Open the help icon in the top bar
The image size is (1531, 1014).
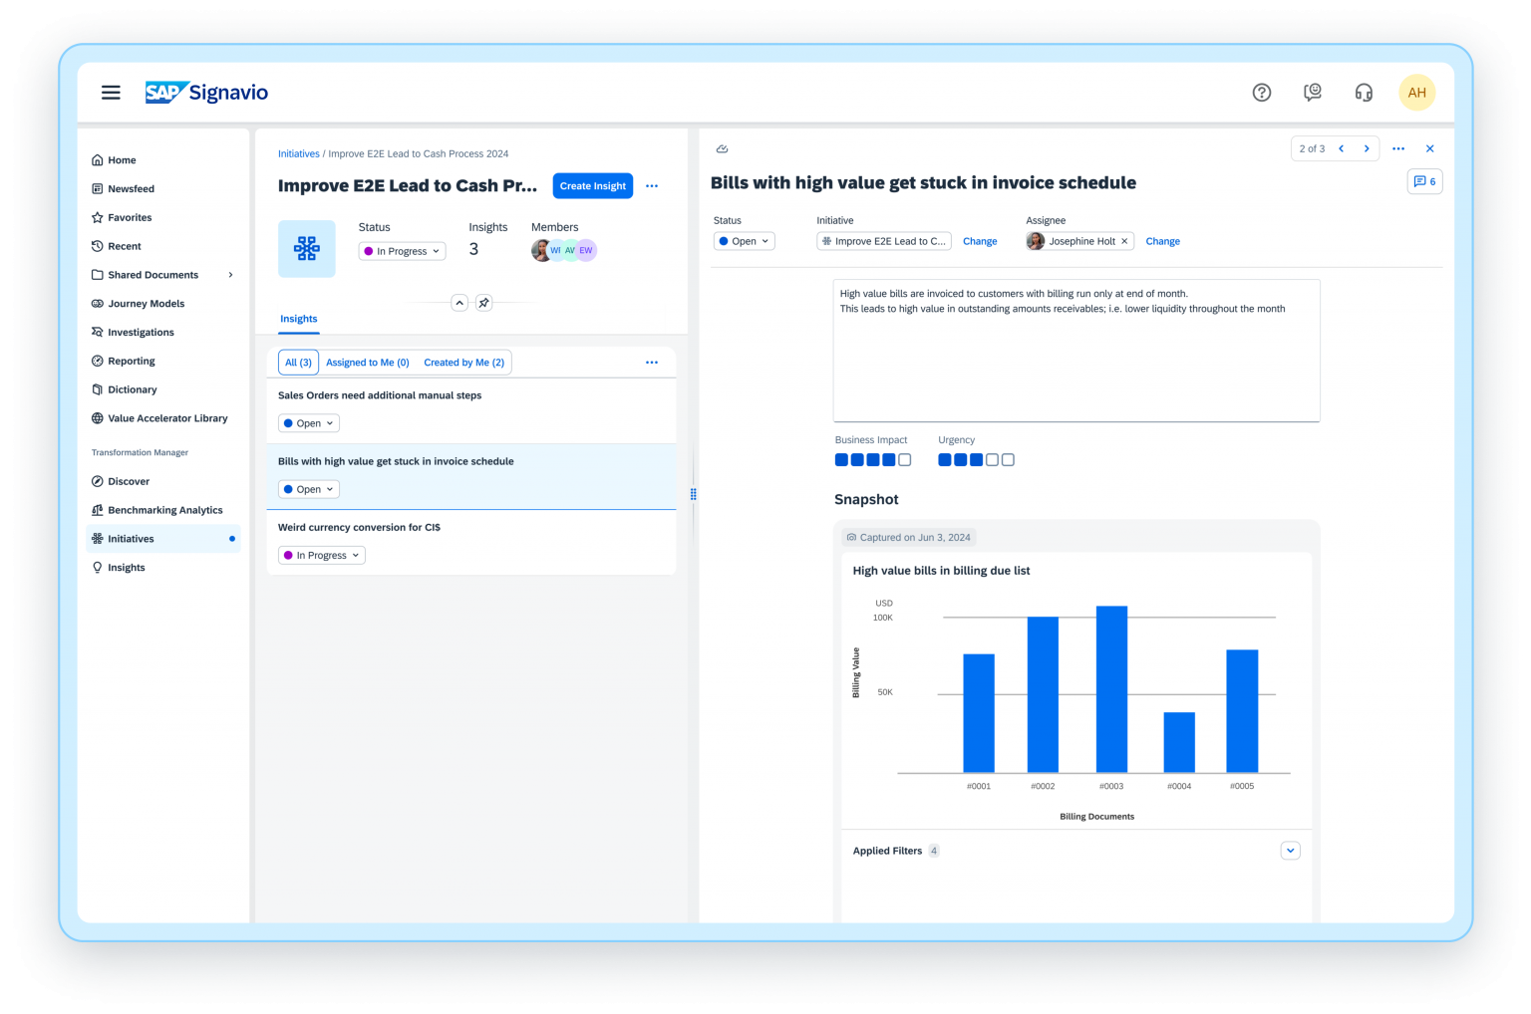pyautogui.click(x=1262, y=92)
